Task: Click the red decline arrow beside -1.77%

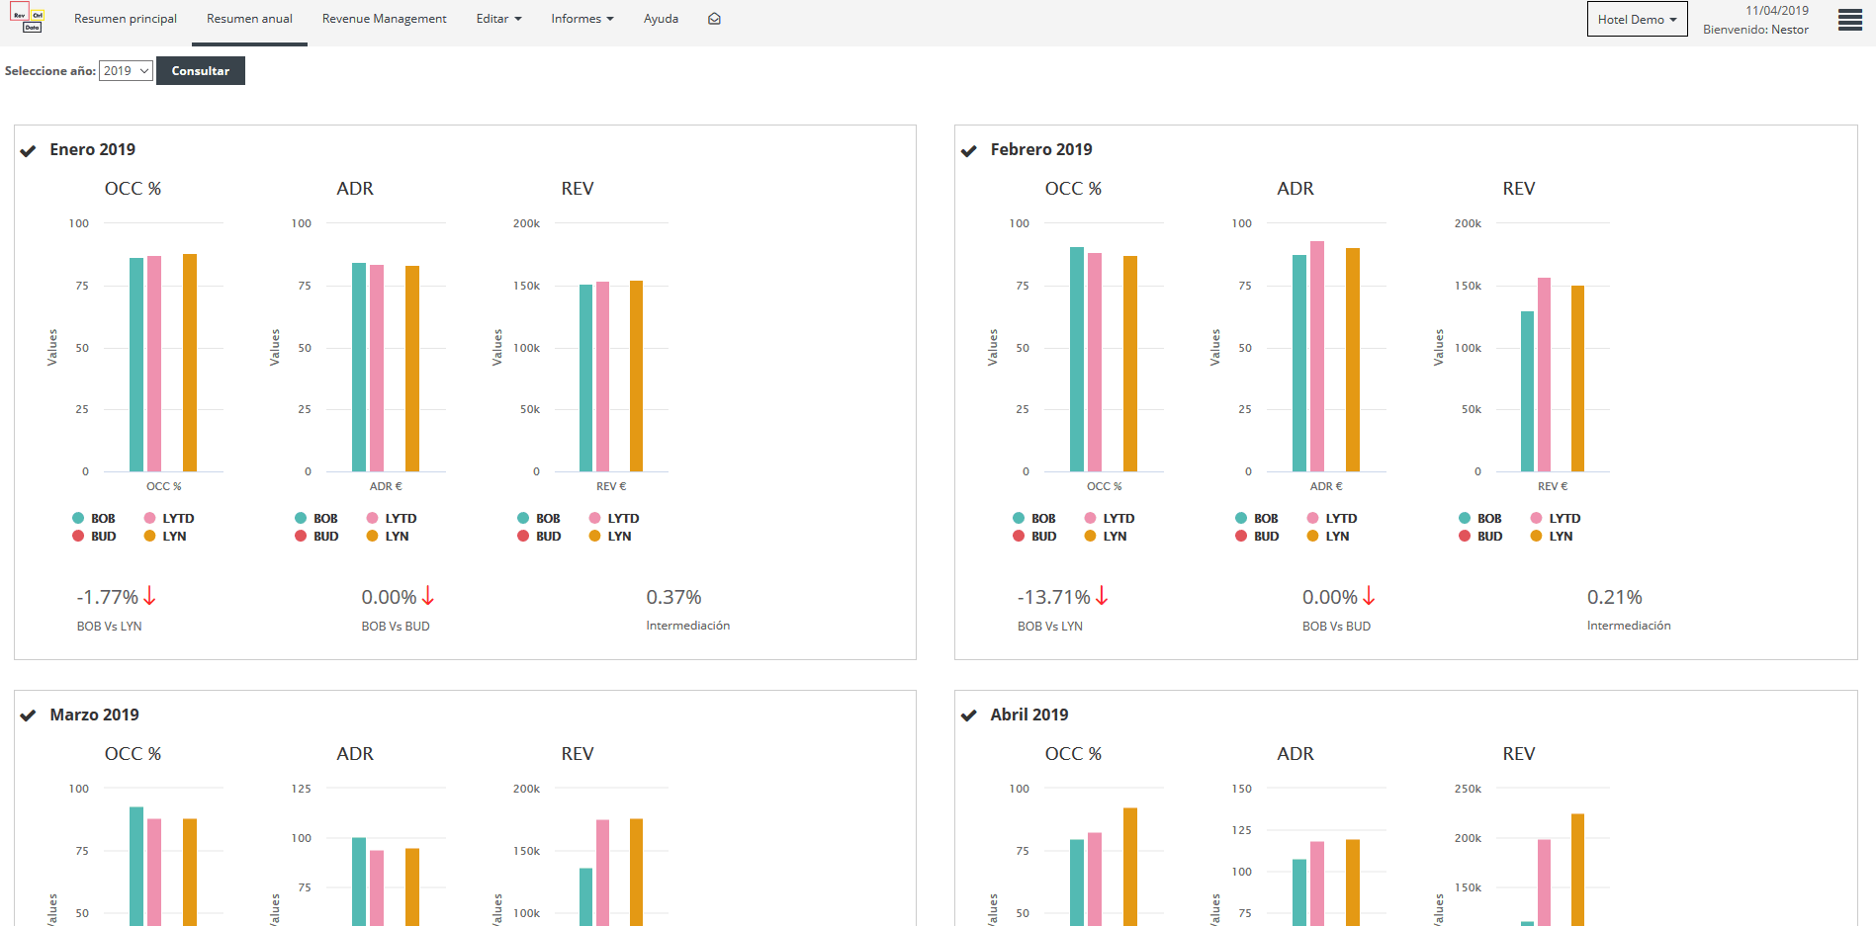Action: (x=148, y=597)
